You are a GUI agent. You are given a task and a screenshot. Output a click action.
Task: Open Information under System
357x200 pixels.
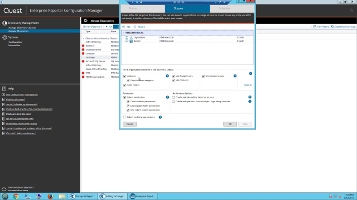coord(14,46)
